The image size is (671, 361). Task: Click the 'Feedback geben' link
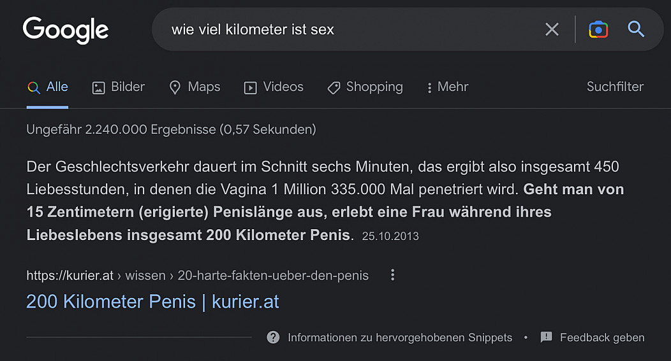(x=601, y=337)
